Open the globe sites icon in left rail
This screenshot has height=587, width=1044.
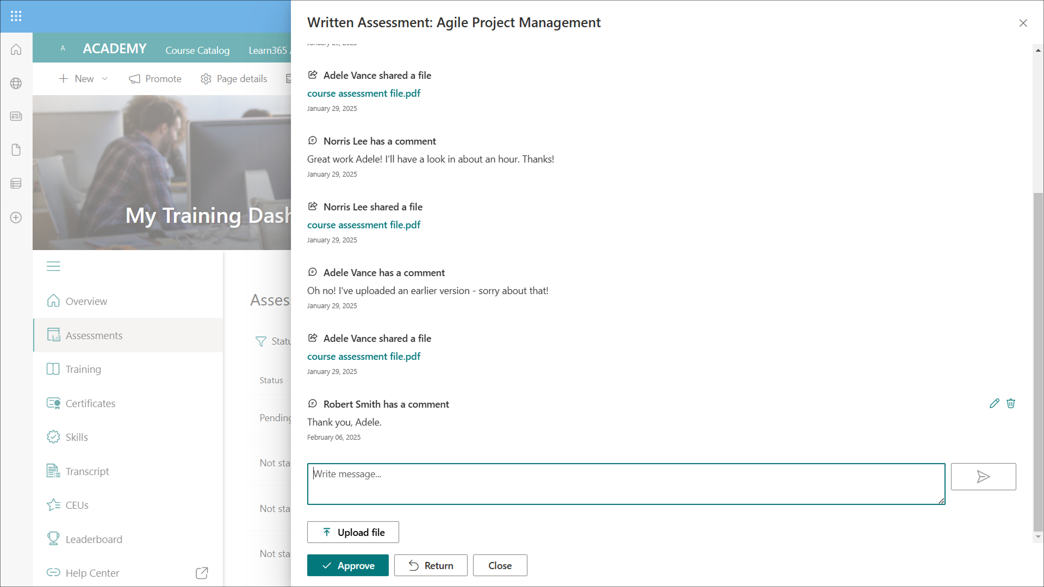pyautogui.click(x=16, y=83)
